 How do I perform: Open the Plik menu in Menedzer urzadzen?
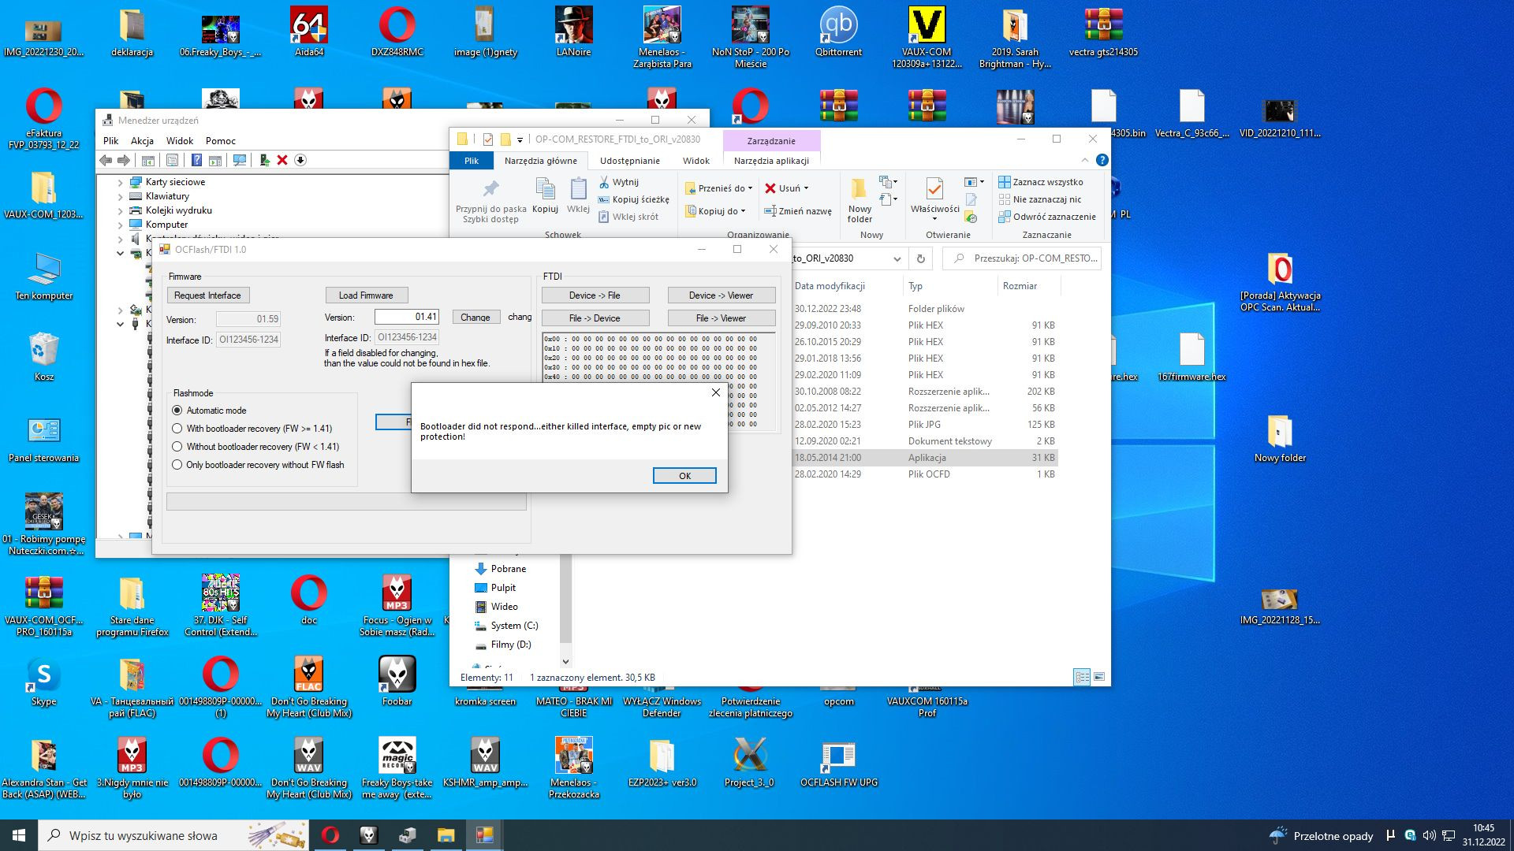point(110,140)
